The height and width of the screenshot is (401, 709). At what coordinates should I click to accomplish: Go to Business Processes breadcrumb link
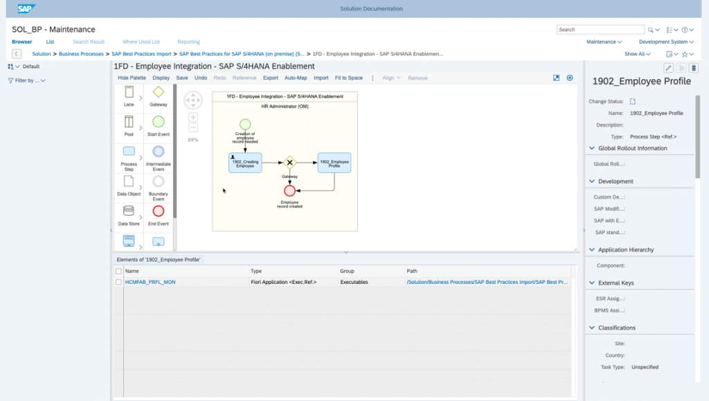click(x=82, y=54)
